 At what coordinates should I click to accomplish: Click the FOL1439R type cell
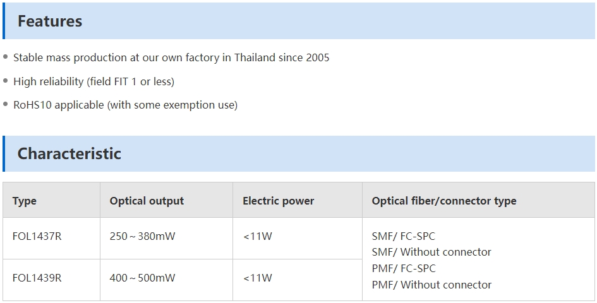click(37, 278)
